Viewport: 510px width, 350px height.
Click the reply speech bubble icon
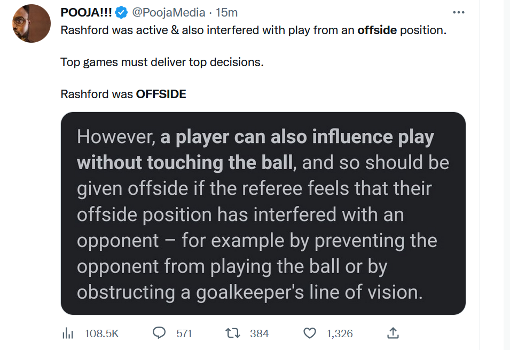159,333
